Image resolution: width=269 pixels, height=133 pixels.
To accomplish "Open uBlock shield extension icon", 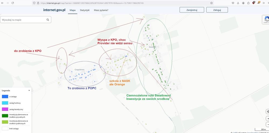I will tap(254, 3).
